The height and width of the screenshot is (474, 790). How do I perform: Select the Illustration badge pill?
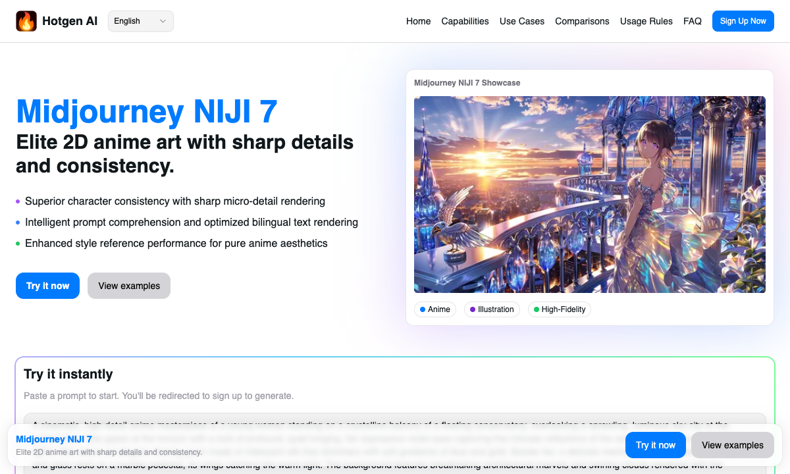click(x=492, y=309)
